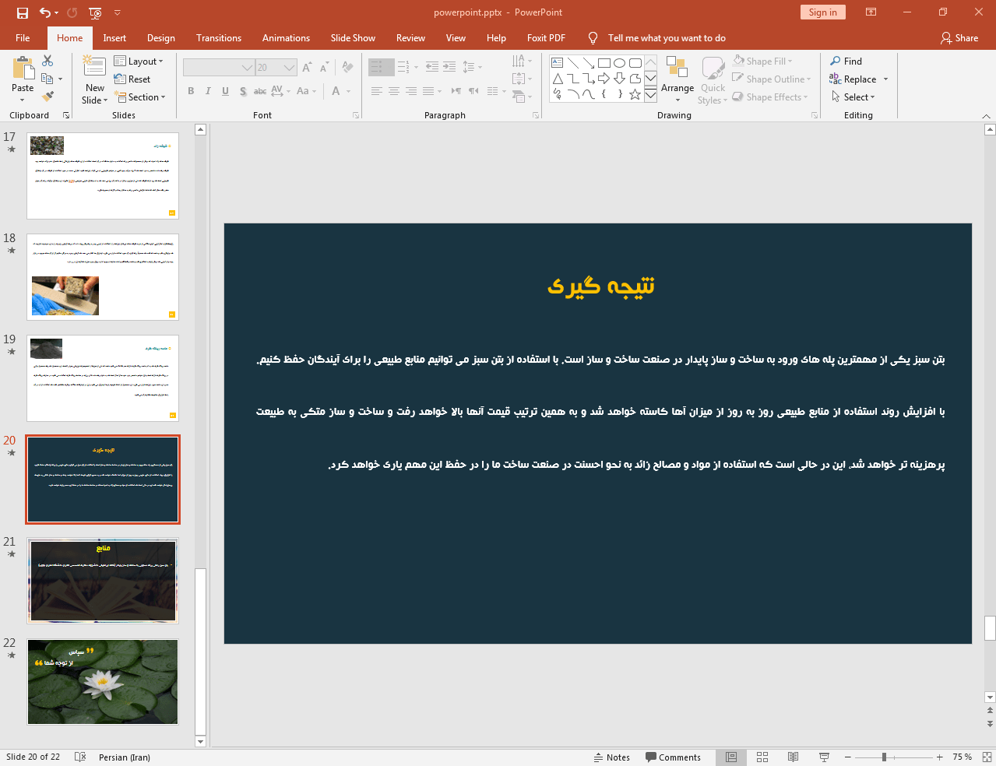
Task: Switch to Normal view icon
Action: 731,757
